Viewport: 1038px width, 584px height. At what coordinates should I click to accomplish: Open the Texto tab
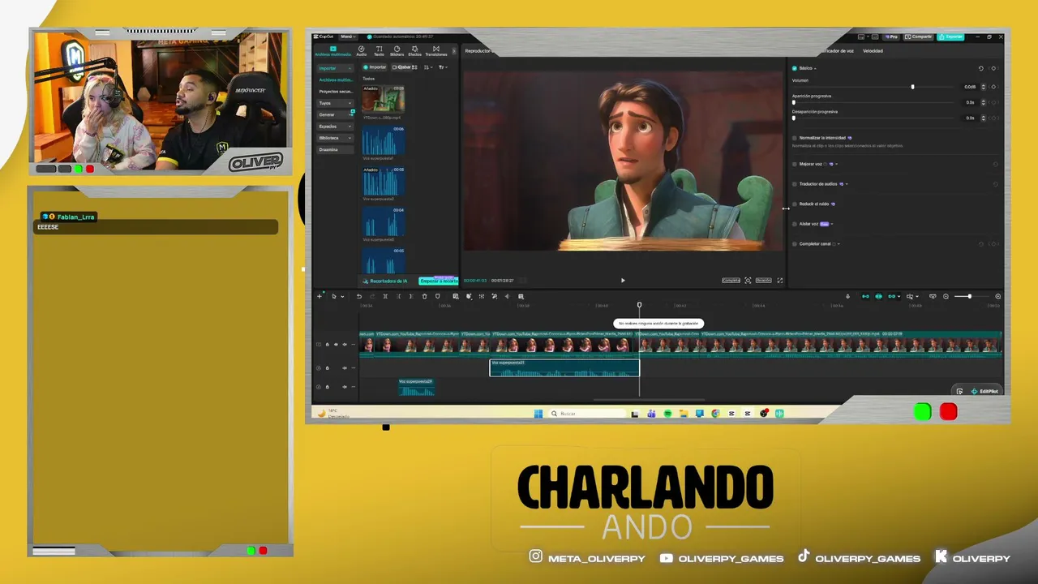coord(379,51)
